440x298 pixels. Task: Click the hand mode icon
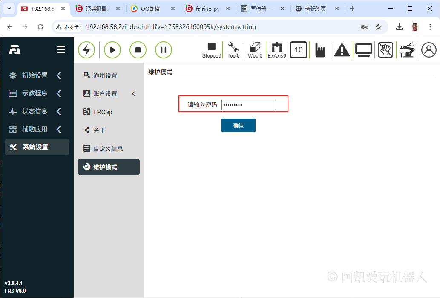(x=320, y=50)
